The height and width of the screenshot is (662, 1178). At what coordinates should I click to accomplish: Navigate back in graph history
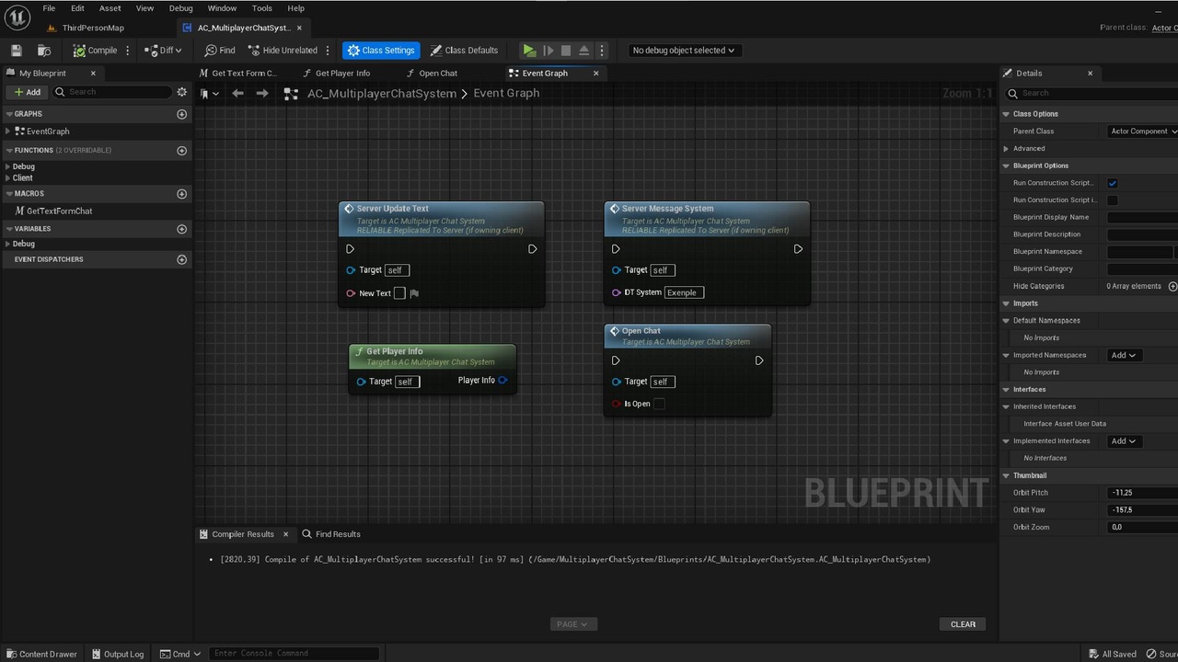237,93
